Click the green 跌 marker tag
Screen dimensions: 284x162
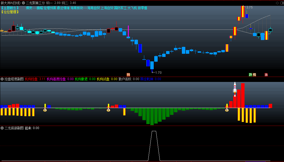point(251,75)
